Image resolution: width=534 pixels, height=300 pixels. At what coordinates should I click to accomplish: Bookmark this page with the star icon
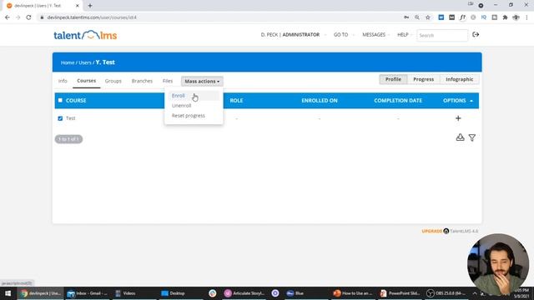point(428,17)
